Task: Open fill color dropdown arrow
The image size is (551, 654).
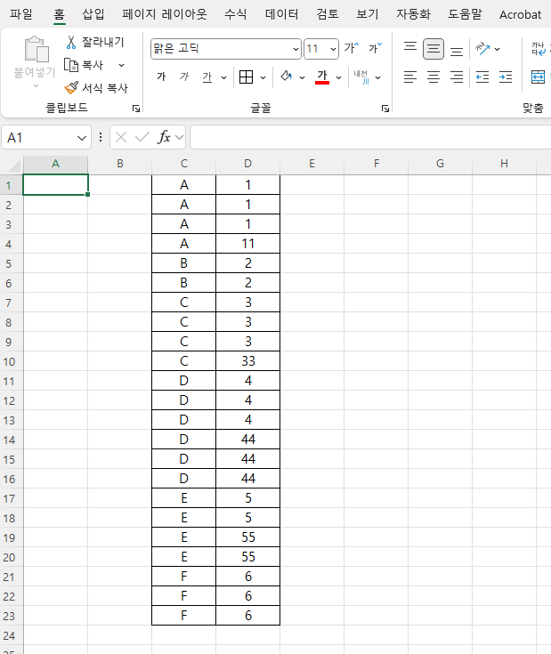Action: (x=302, y=77)
